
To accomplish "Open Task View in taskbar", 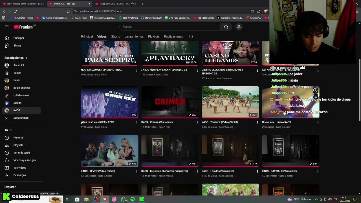I will (x=68, y=199).
